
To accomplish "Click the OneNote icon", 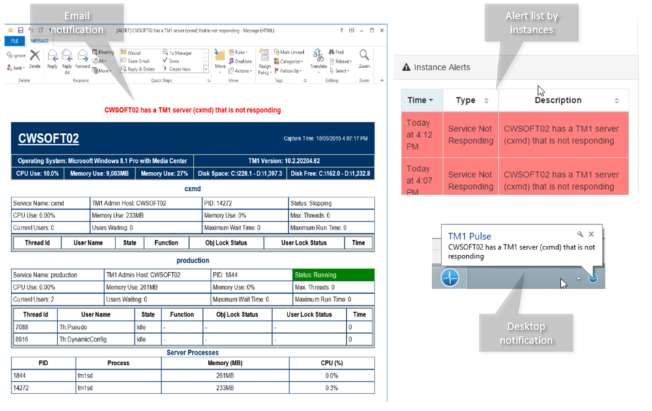I will pos(241,61).
